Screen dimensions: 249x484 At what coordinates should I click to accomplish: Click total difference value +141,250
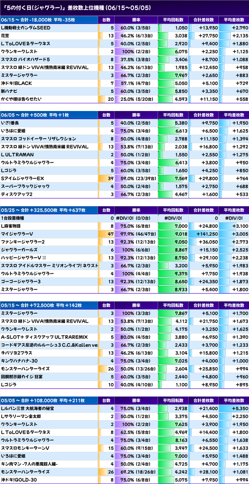(203, 234)
